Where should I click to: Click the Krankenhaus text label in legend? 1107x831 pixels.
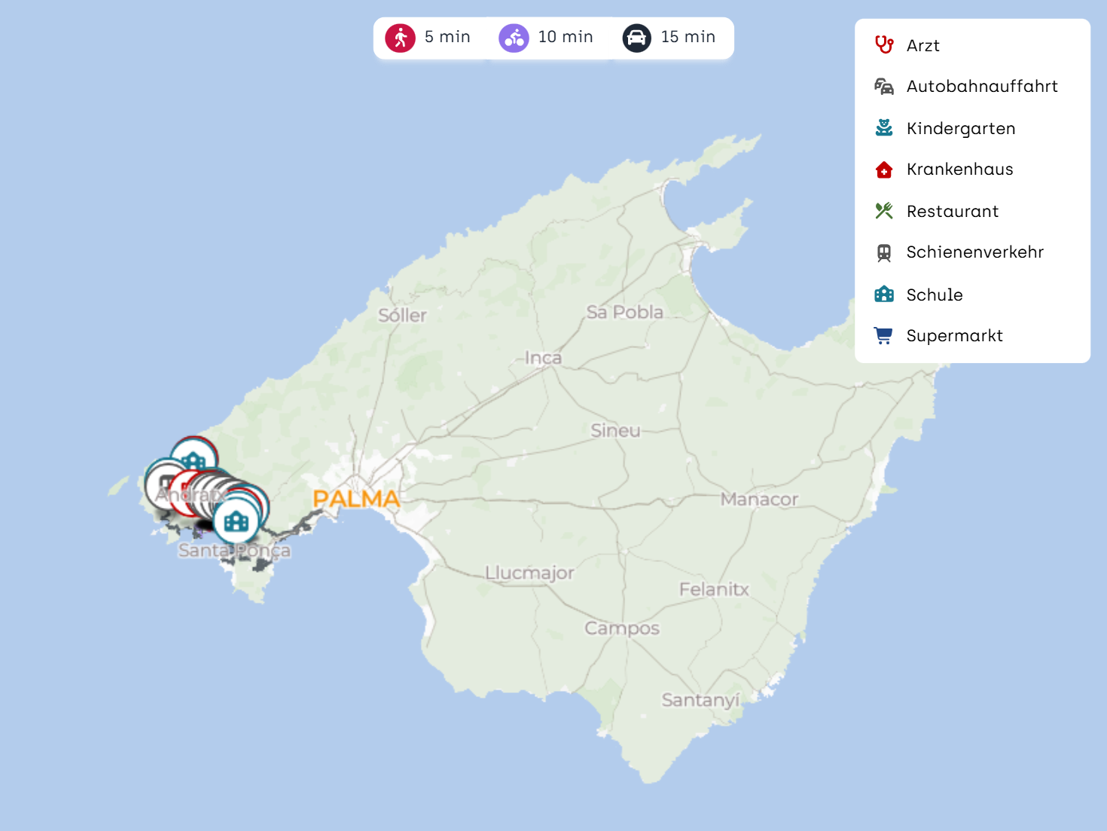[959, 170]
